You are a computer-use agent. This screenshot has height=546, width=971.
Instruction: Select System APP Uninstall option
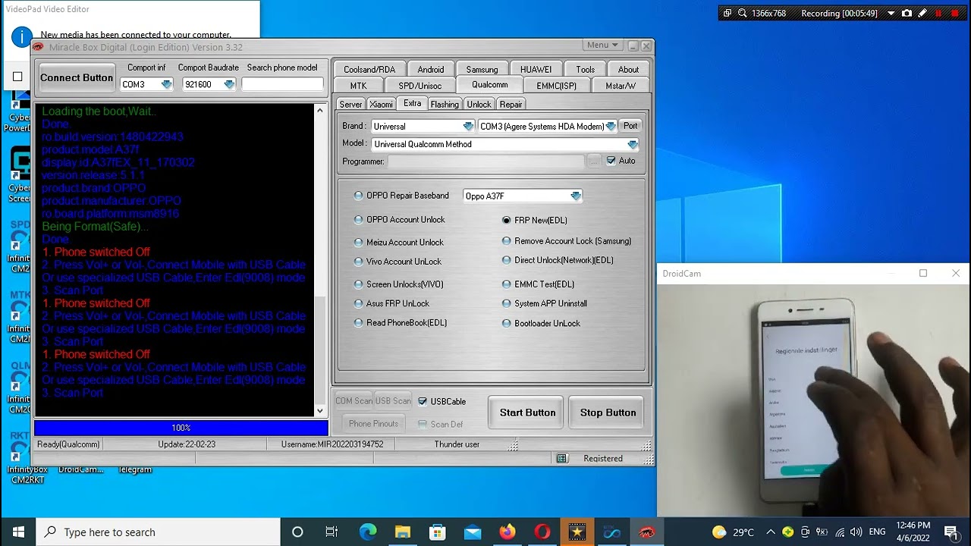(545, 303)
